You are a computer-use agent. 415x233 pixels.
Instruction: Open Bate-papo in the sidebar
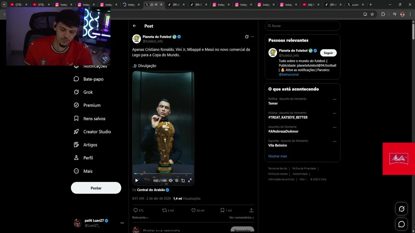(89, 79)
